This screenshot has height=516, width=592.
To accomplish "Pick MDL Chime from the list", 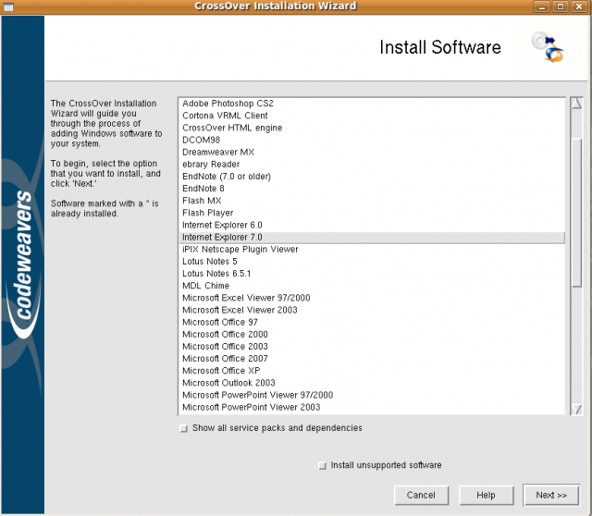I will [372, 286].
